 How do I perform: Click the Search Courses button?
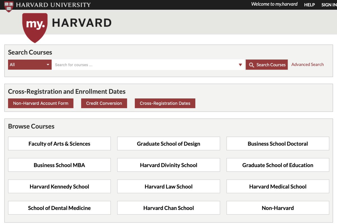point(267,65)
